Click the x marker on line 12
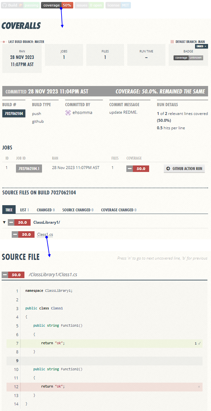 click(199, 387)
